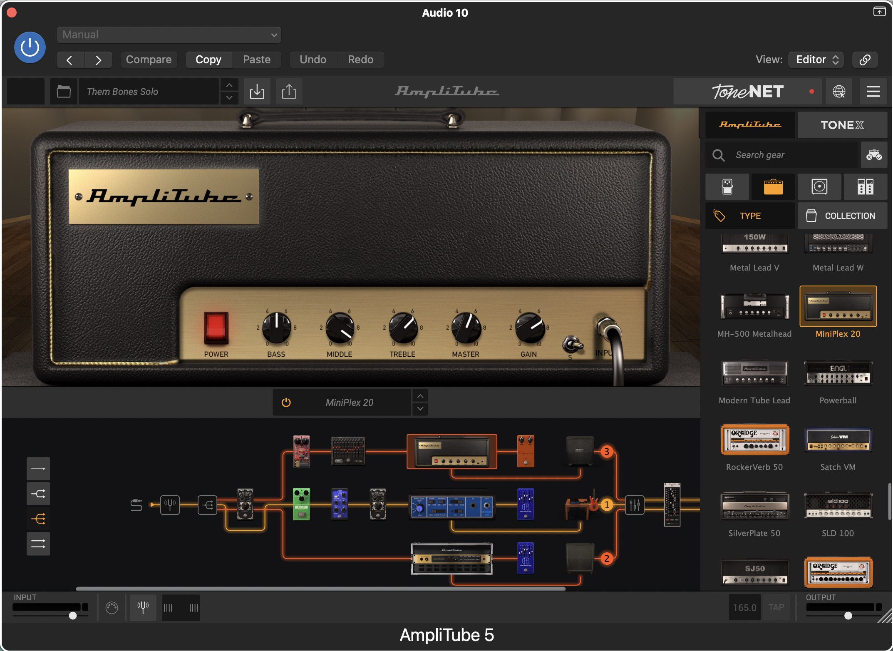Viewport: 893px width, 651px height.
Task: Open the Manual preset dropdown
Action: (x=169, y=35)
